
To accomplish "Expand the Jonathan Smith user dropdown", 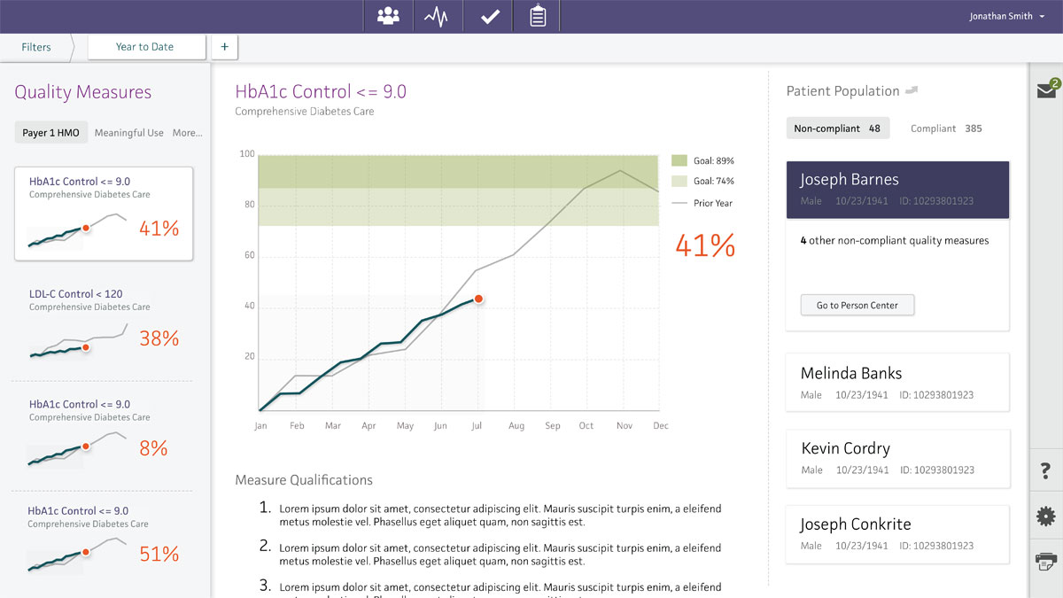I will click(1005, 17).
